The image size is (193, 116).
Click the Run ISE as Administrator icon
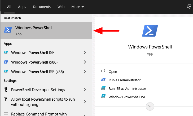[x=103, y=88]
